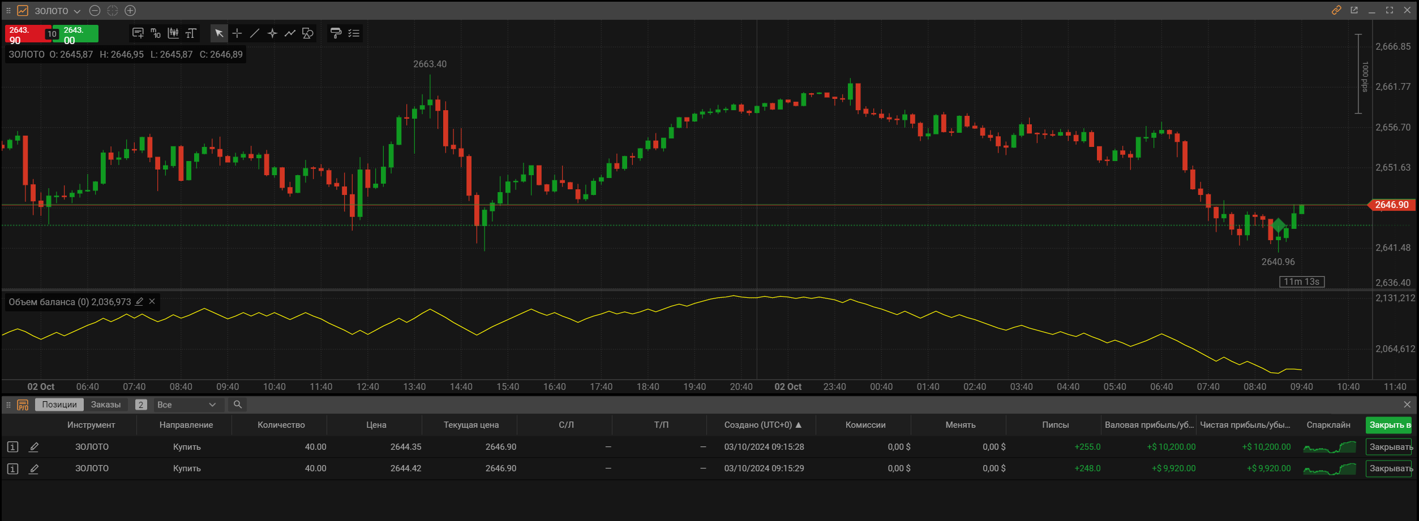This screenshot has width=1419, height=521.
Task: Click the Текущая цена column header
Action: [x=471, y=425]
